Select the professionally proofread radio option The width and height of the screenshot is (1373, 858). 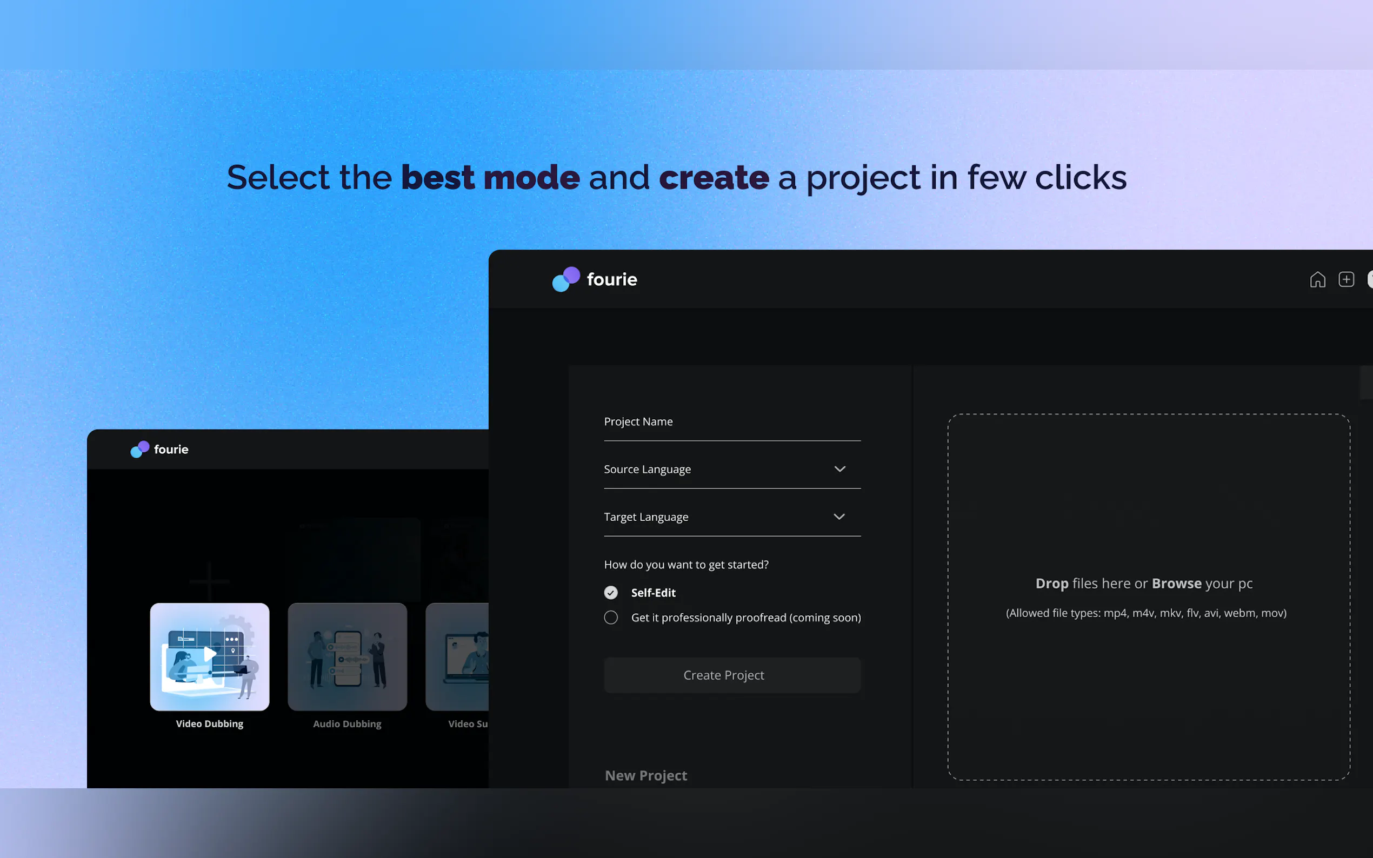pos(611,618)
